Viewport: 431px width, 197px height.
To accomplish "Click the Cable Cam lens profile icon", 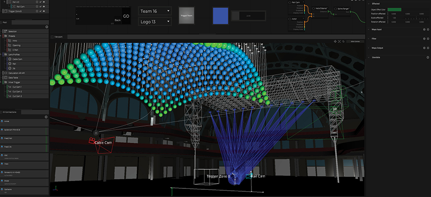I will 10,59.
